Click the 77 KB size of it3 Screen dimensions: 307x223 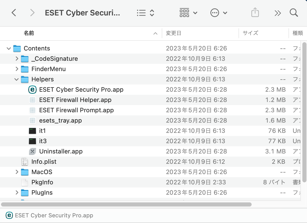[x=277, y=141]
